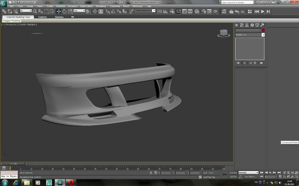The width and height of the screenshot is (299, 186).
Task: Switch to Utilities hammer panel tab
Action: point(262,25)
